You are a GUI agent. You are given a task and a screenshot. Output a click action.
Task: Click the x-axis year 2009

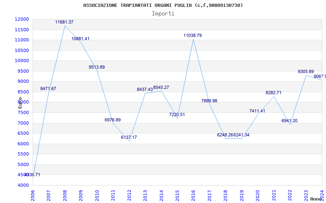pyautogui.click(x=81, y=196)
